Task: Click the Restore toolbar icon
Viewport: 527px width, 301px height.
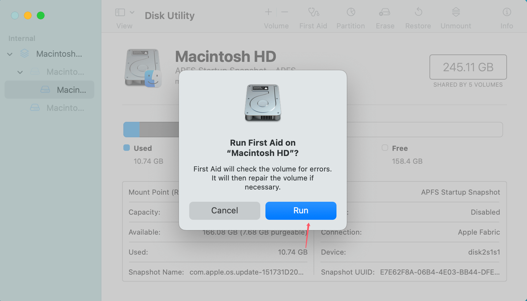Action: [418, 16]
